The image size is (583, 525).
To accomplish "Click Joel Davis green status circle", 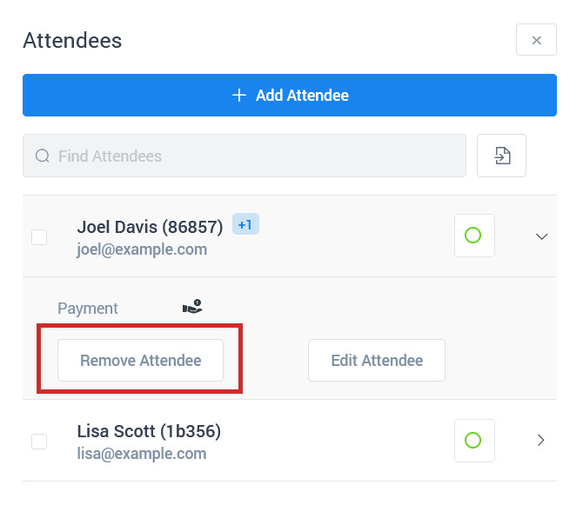I will coord(474,236).
